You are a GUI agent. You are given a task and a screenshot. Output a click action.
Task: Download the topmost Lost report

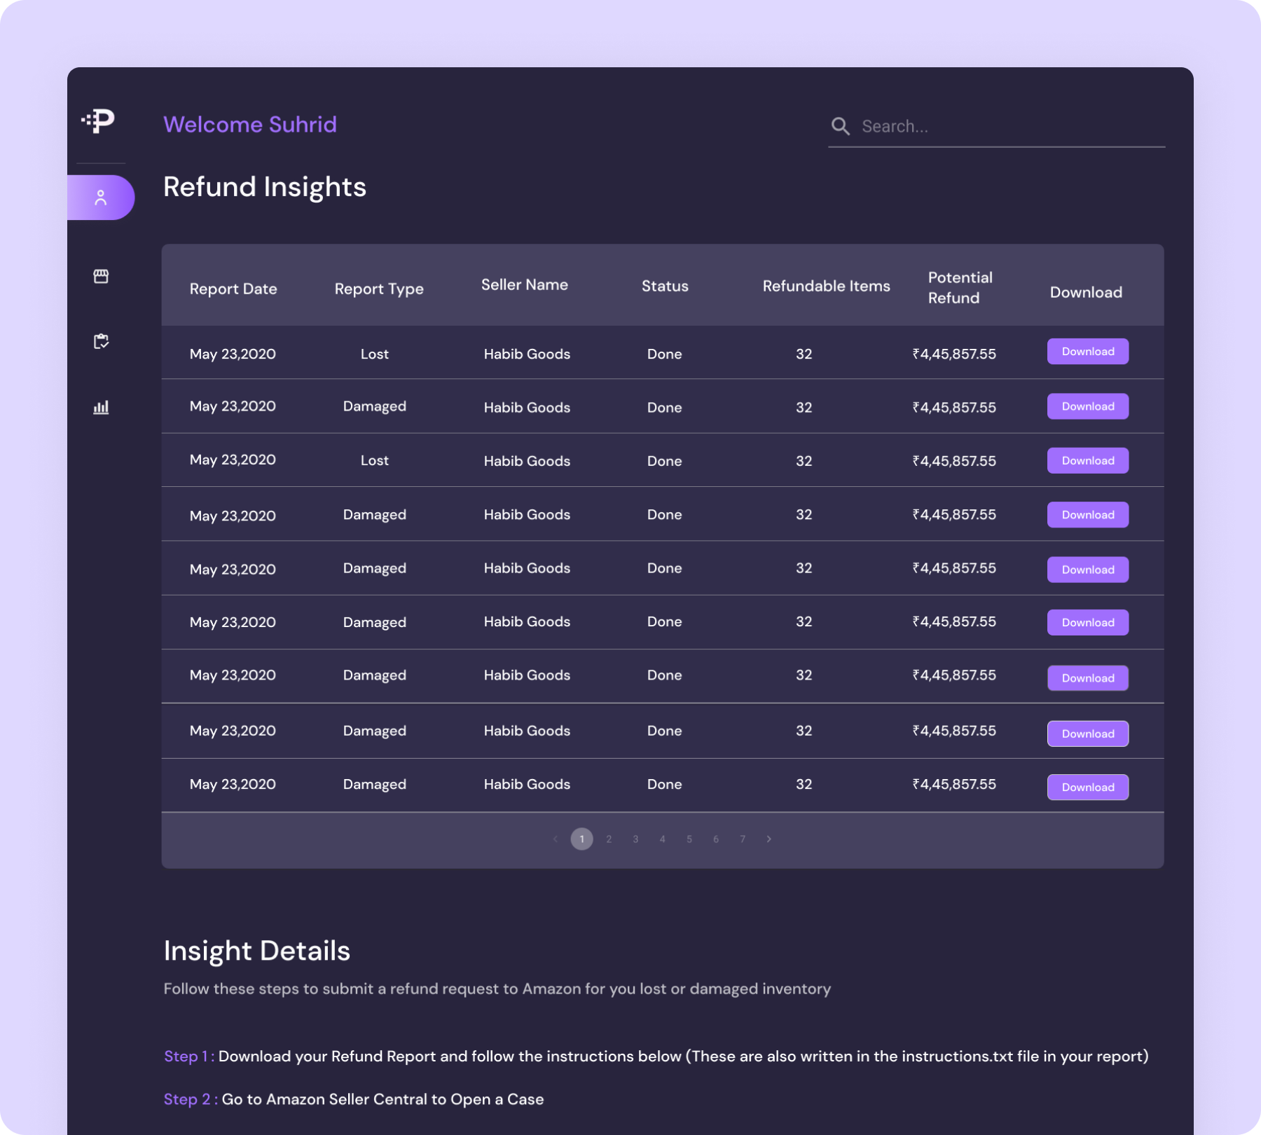[1088, 352]
